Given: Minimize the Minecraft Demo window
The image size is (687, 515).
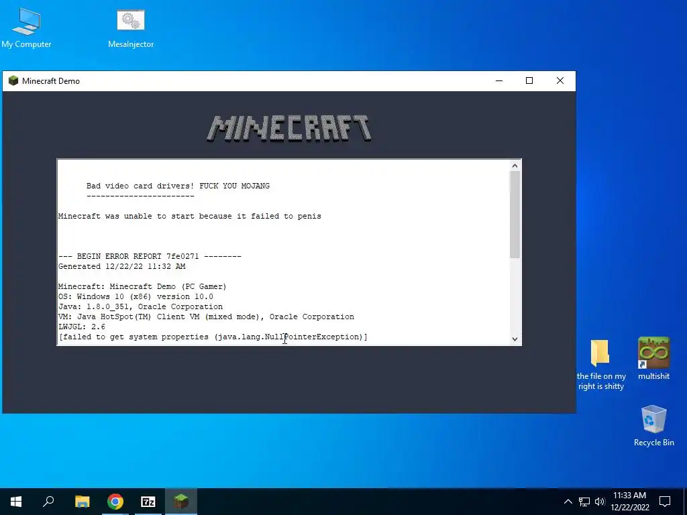Looking at the screenshot, I should pyautogui.click(x=499, y=80).
